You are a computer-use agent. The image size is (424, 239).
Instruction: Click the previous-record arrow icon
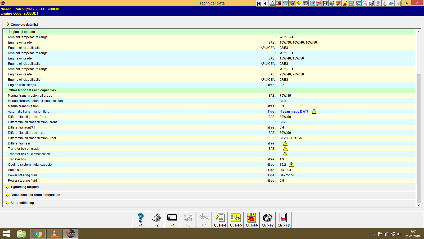[x=265, y=3]
